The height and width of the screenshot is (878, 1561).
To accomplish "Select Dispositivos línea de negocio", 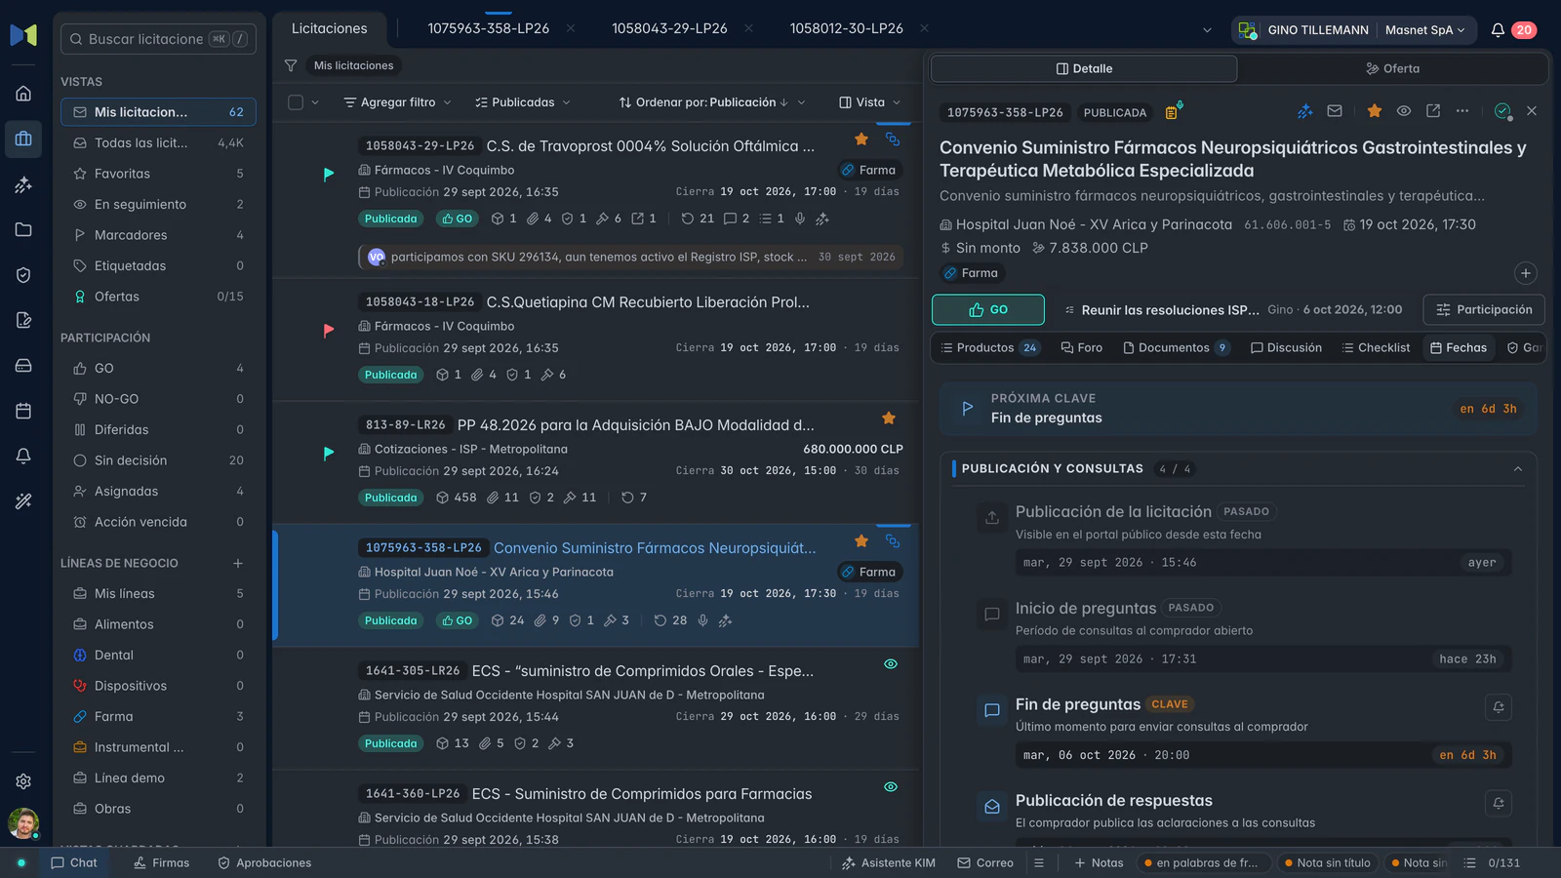I will pyautogui.click(x=158, y=686).
